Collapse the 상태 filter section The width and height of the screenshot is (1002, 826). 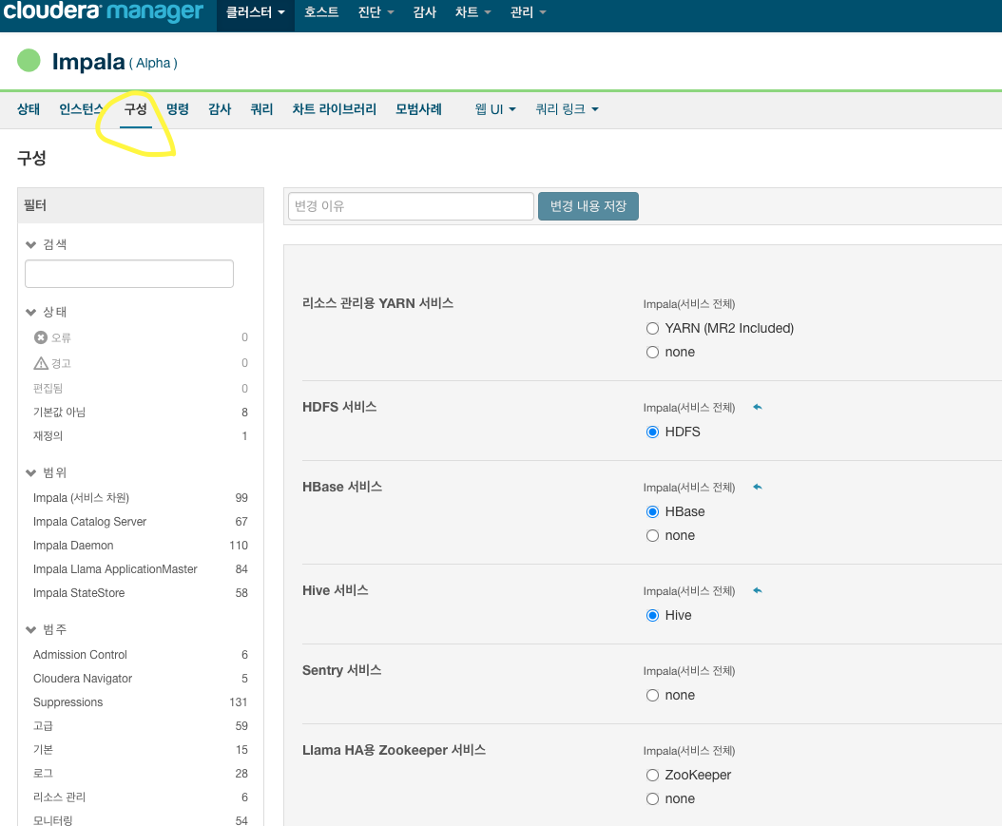click(x=30, y=313)
